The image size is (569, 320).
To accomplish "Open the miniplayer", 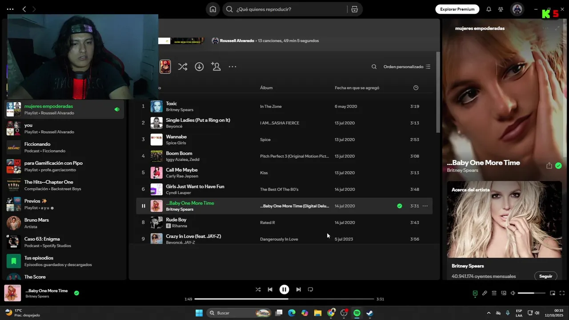I will [553, 293].
